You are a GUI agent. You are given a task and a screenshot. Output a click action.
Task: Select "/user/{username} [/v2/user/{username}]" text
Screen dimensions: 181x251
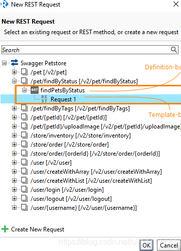tap(84, 208)
